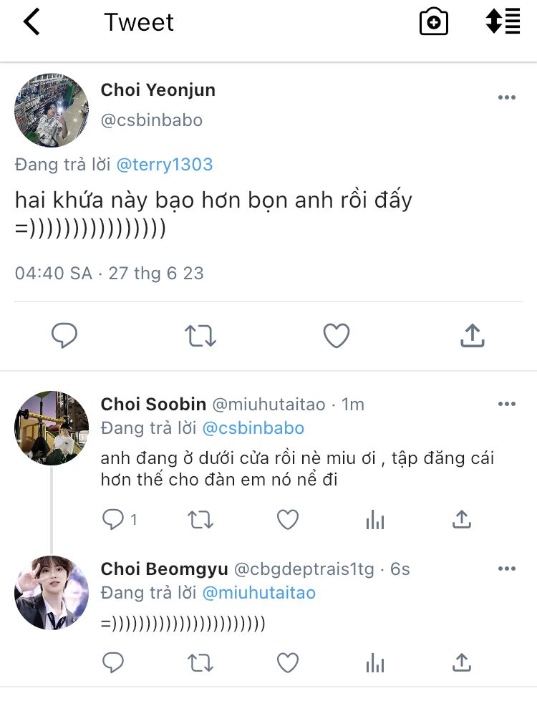The image size is (537, 701).
Task: Open more options on Choi Yeonjun's tweet
Action: tap(506, 98)
